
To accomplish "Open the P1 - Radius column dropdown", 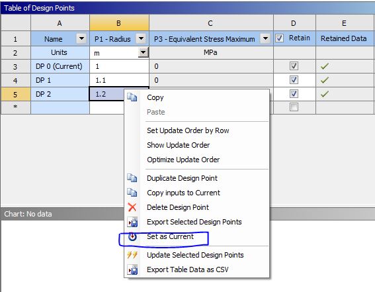I will [141, 38].
